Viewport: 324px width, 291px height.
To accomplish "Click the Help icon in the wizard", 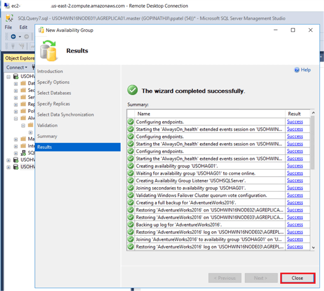I will pyautogui.click(x=297, y=70).
